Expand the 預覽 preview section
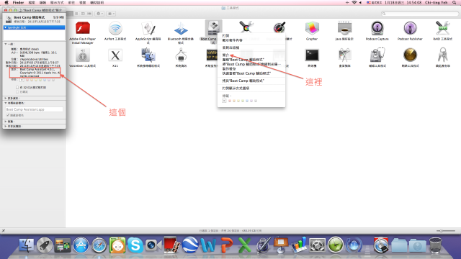 click(6, 122)
